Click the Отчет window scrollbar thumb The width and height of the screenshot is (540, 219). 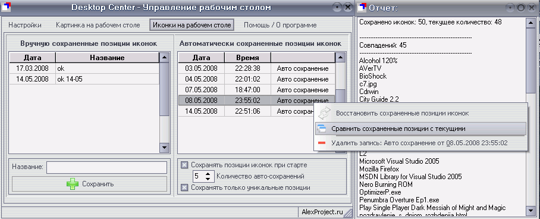[530, 61]
